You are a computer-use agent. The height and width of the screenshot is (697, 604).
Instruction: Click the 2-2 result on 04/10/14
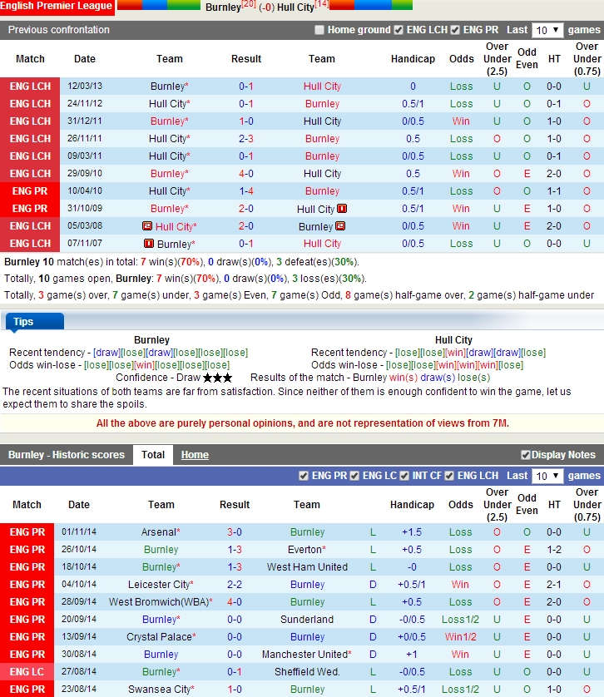tap(235, 585)
